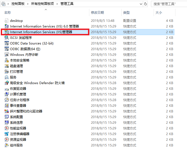Select the 系统配置 icon
The width and height of the screenshot is (187, 151).
6,117
